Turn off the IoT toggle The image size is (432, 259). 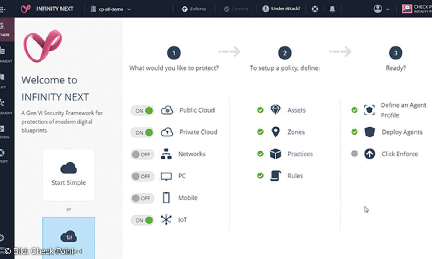[x=143, y=220]
